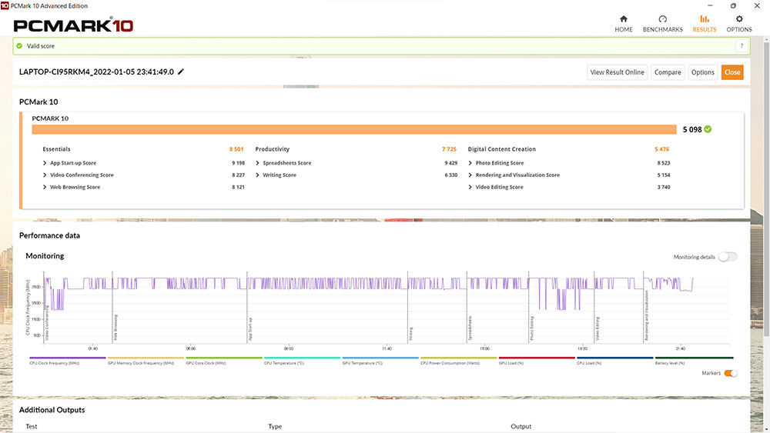Click the question mark help icon

point(741,46)
